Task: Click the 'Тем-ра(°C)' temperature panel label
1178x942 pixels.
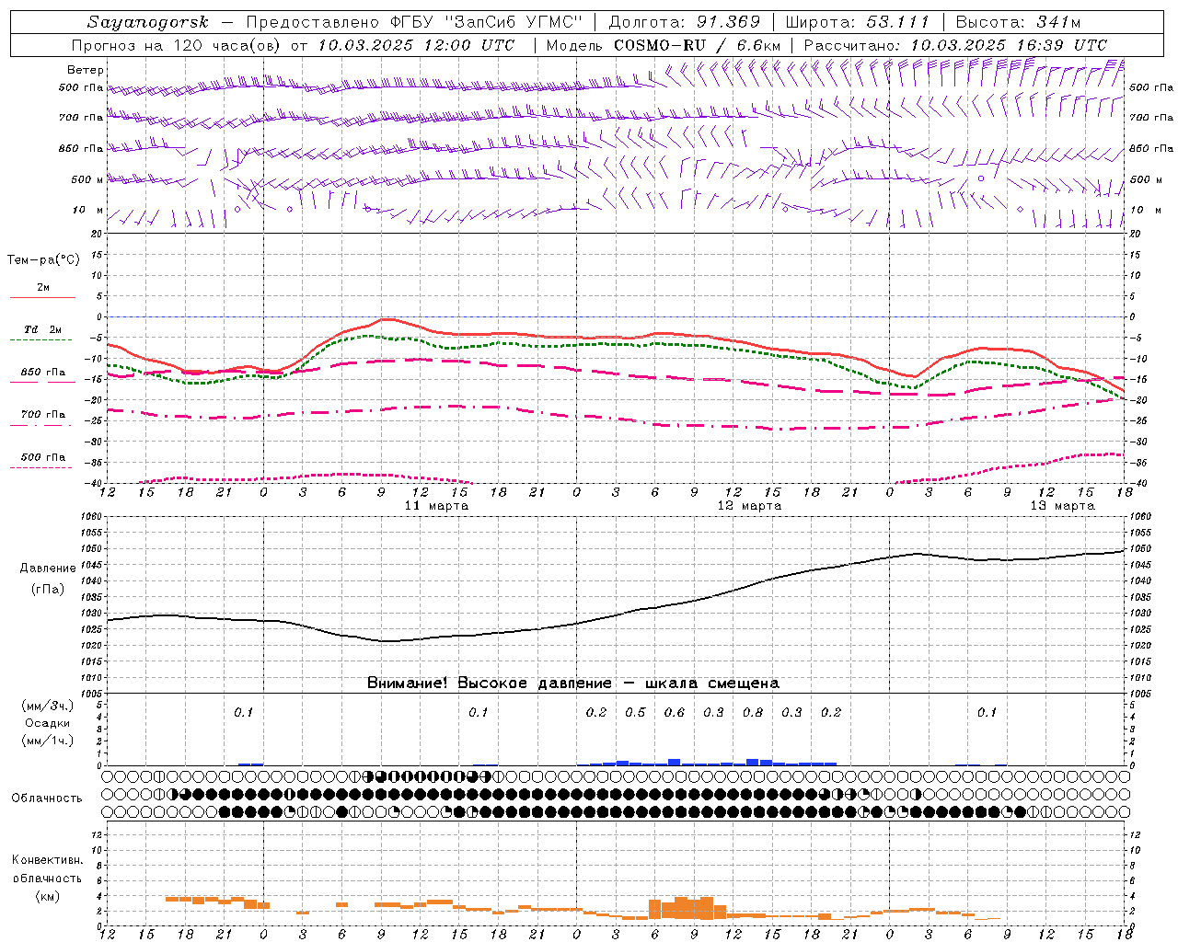Action: pyautogui.click(x=43, y=260)
